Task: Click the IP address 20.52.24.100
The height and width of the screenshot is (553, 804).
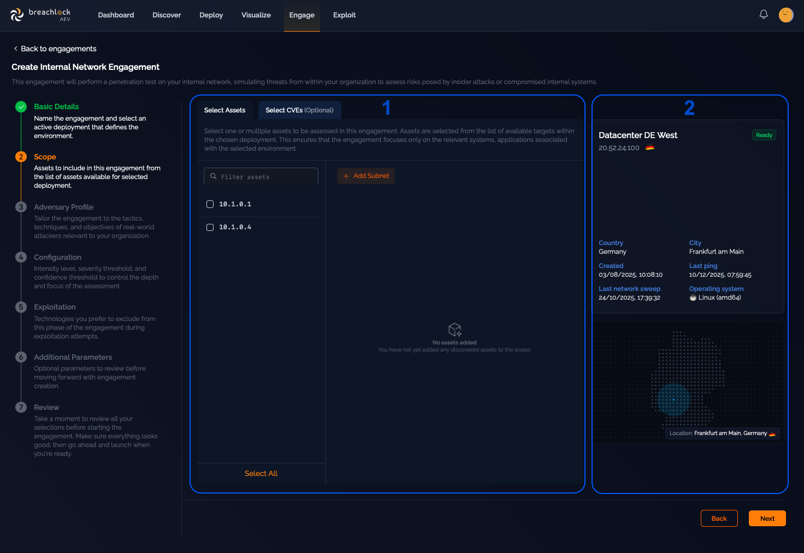Action: click(x=619, y=148)
